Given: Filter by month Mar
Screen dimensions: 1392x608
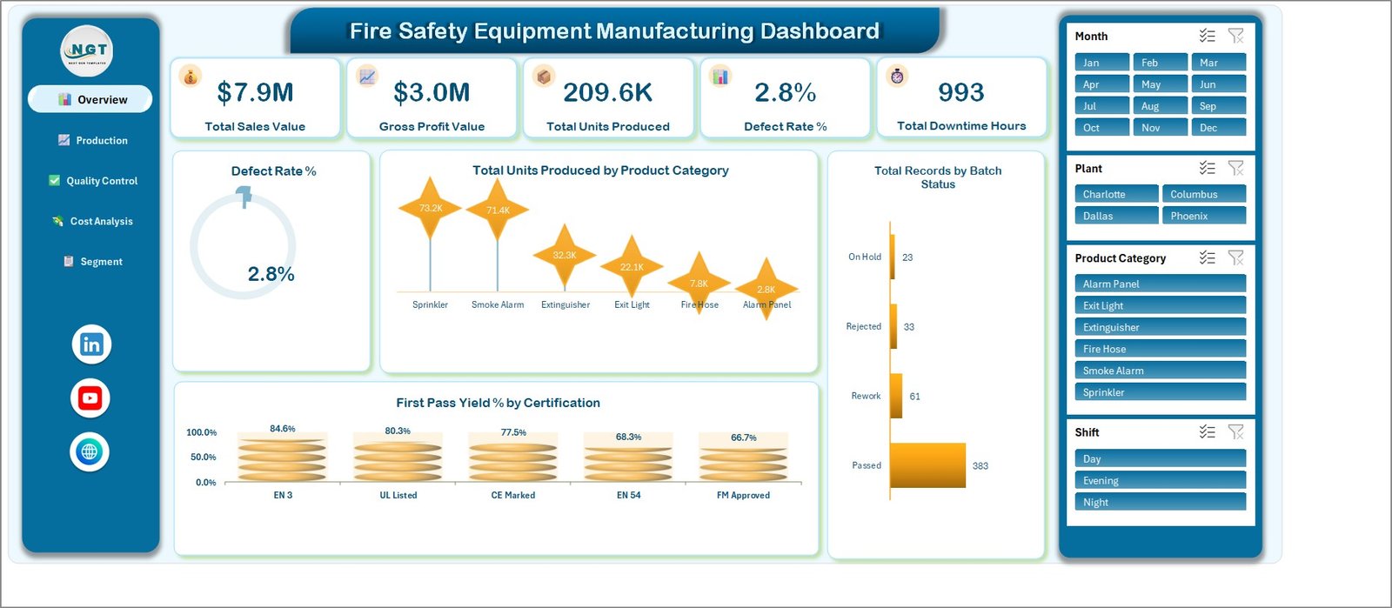Looking at the screenshot, I should (1219, 63).
